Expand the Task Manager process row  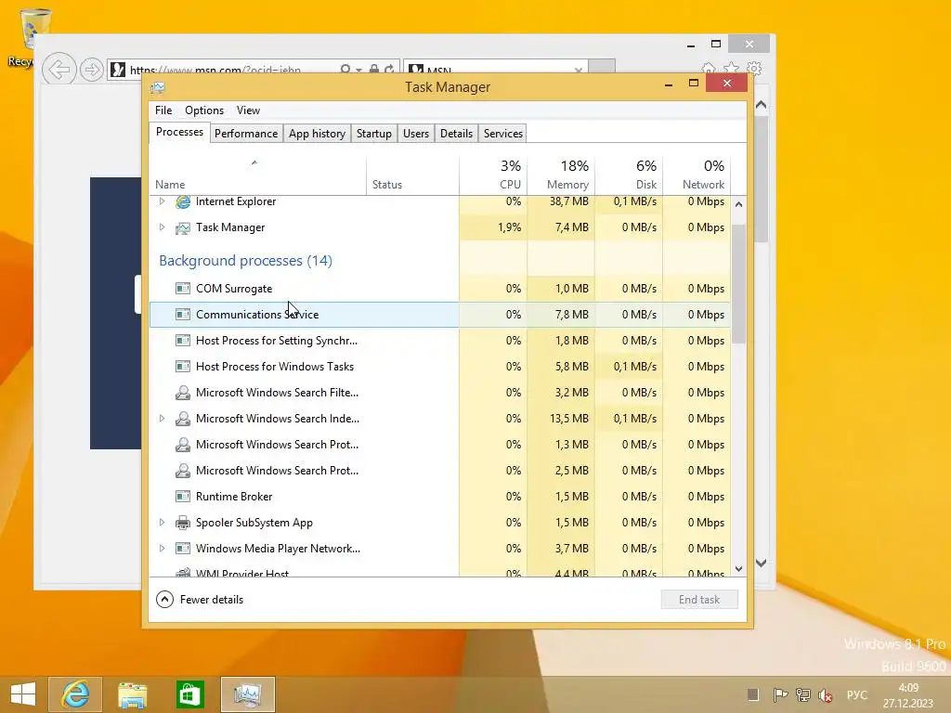[x=162, y=227]
